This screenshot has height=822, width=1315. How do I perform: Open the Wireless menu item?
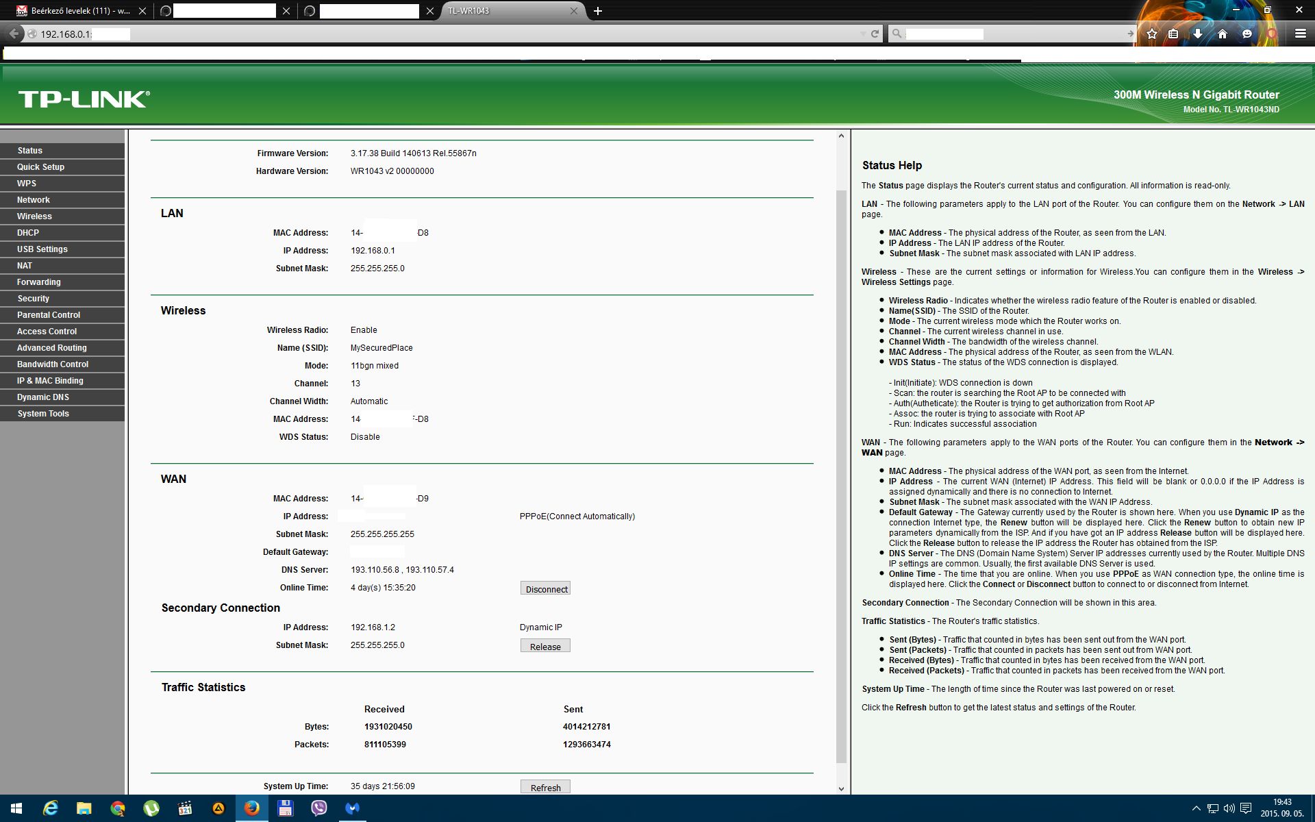point(34,216)
